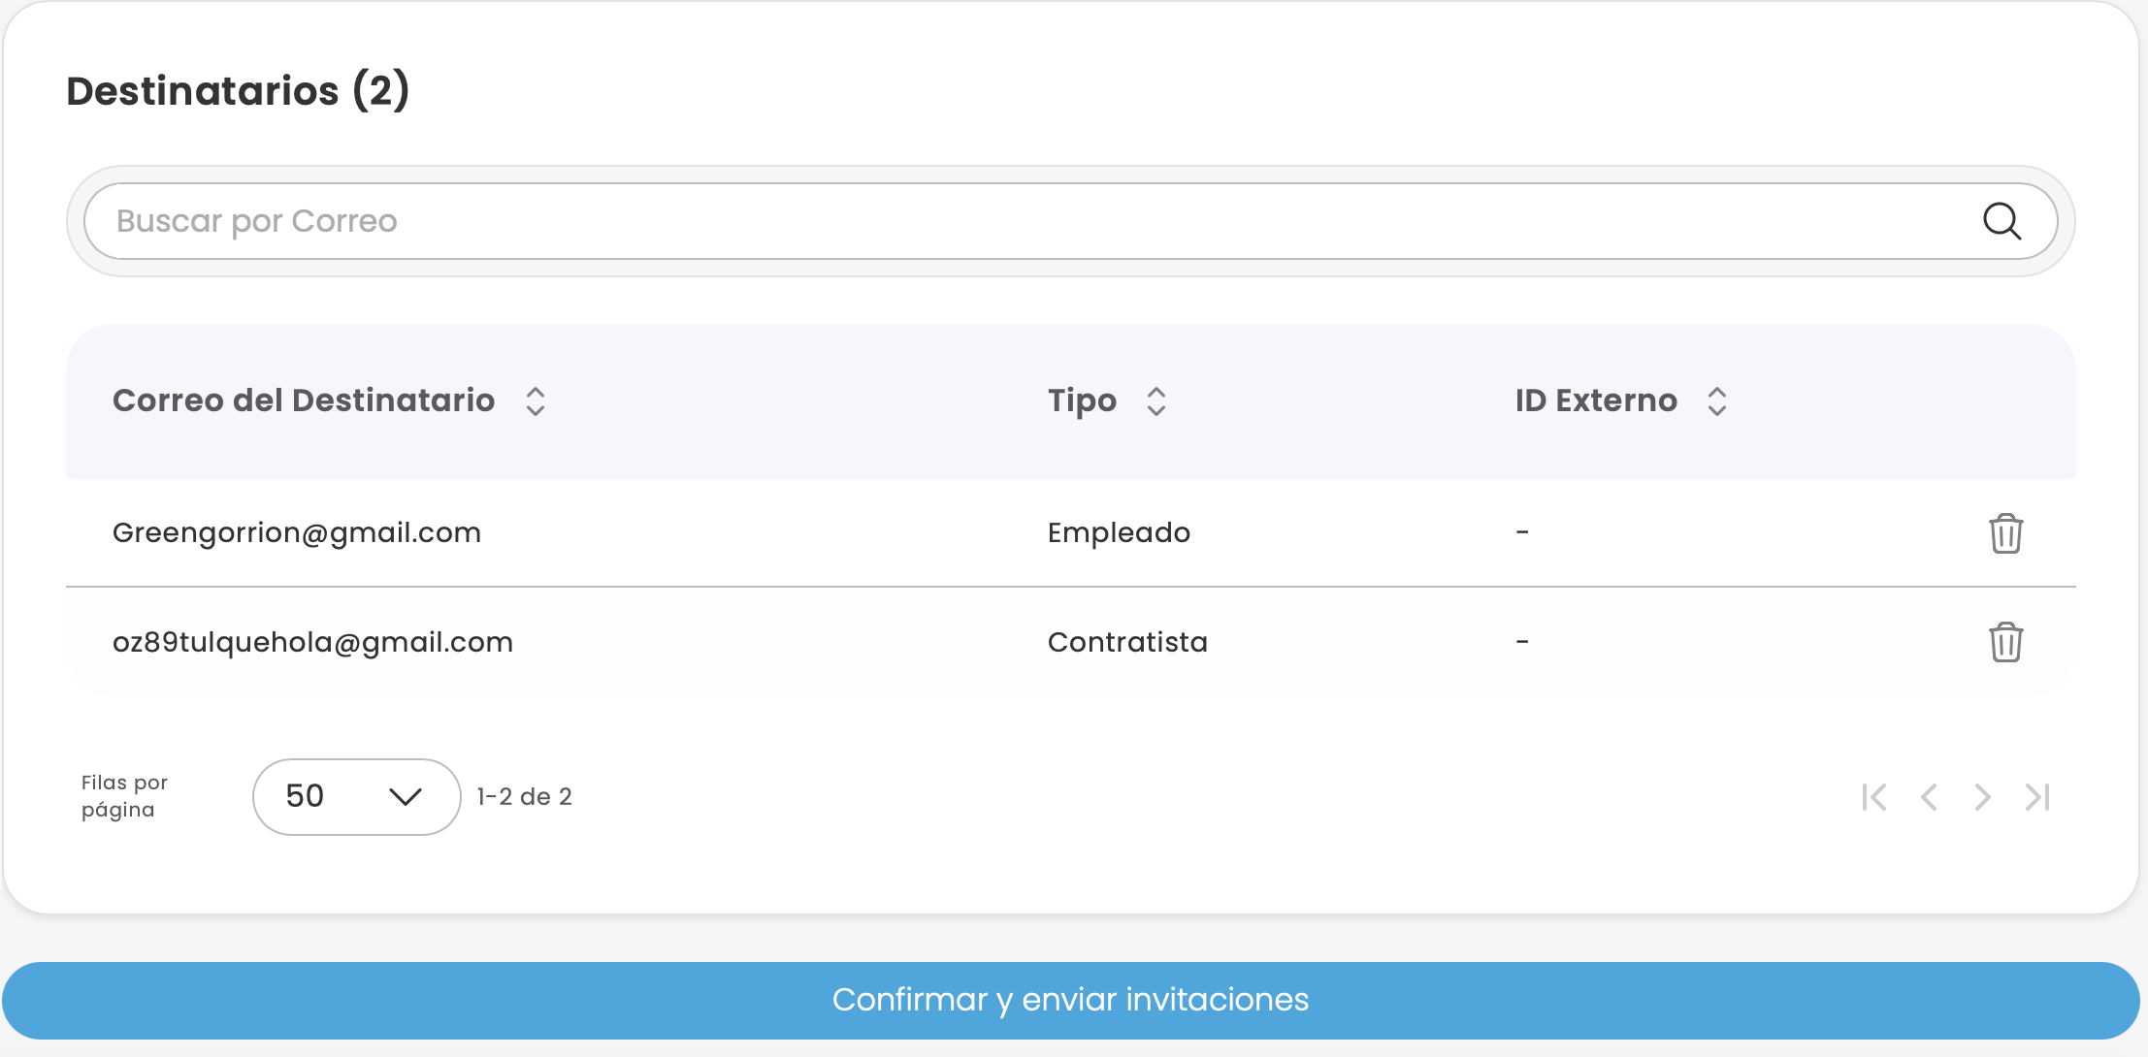Click the Contratista type cell
Image resolution: width=2148 pixels, height=1057 pixels.
[1127, 642]
